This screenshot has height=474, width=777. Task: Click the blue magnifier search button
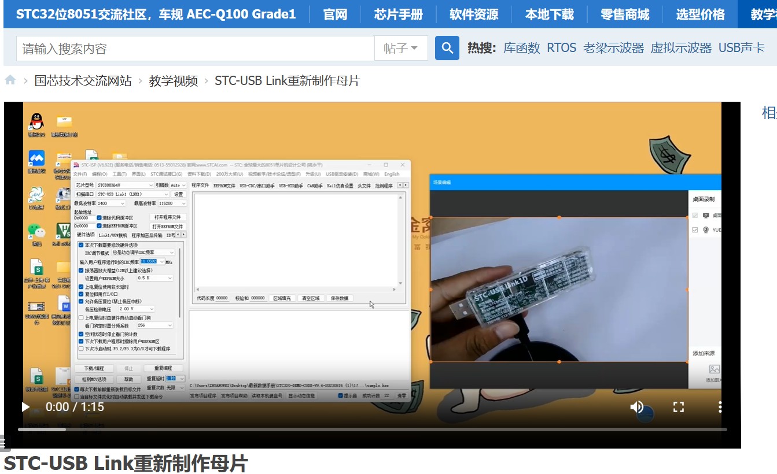pos(447,48)
